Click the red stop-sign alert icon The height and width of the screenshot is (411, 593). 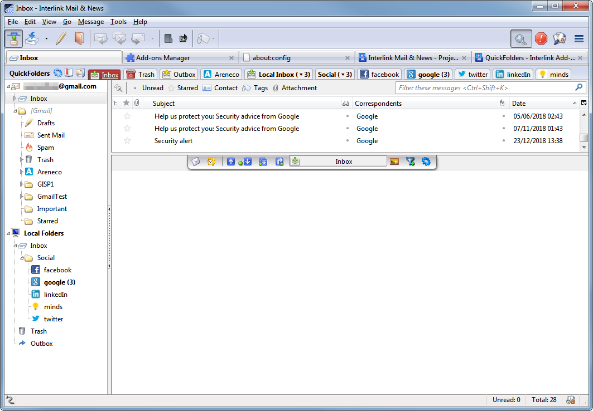[541, 38]
